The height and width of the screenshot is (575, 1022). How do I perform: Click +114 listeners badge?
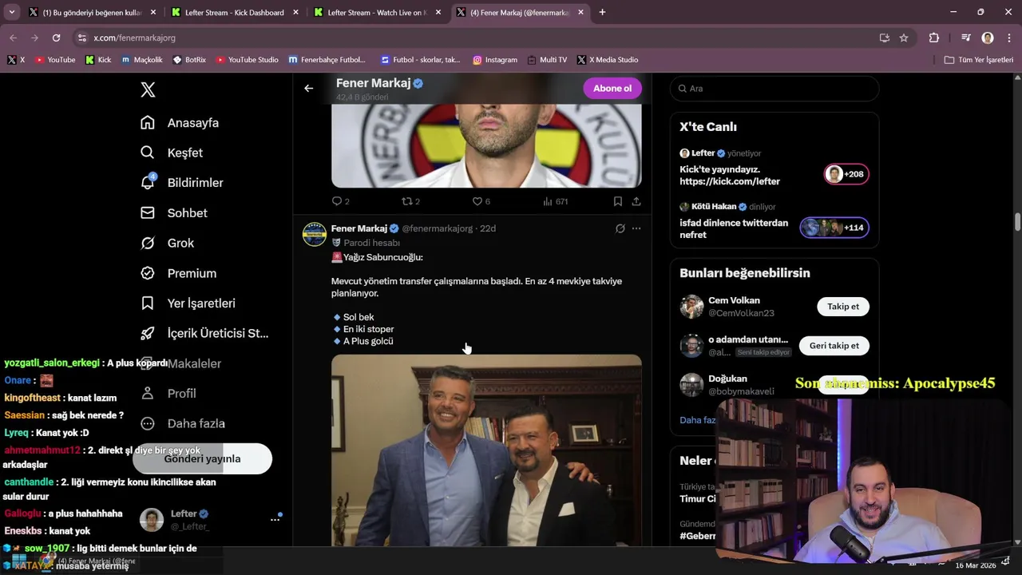pyautogui.click(x=834, y=228)
